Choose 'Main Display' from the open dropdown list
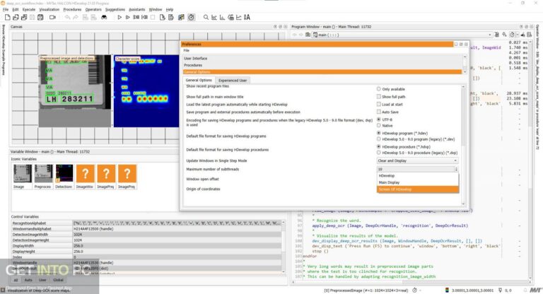 [417, 182]
